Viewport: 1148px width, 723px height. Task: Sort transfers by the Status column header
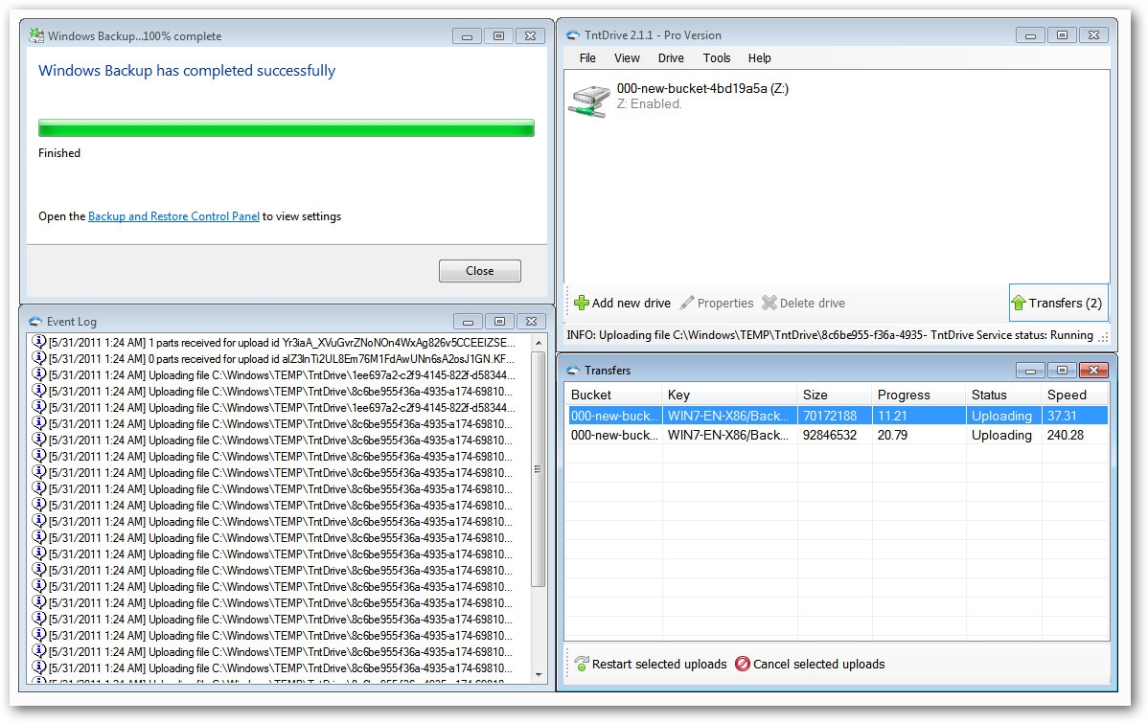1003,395
